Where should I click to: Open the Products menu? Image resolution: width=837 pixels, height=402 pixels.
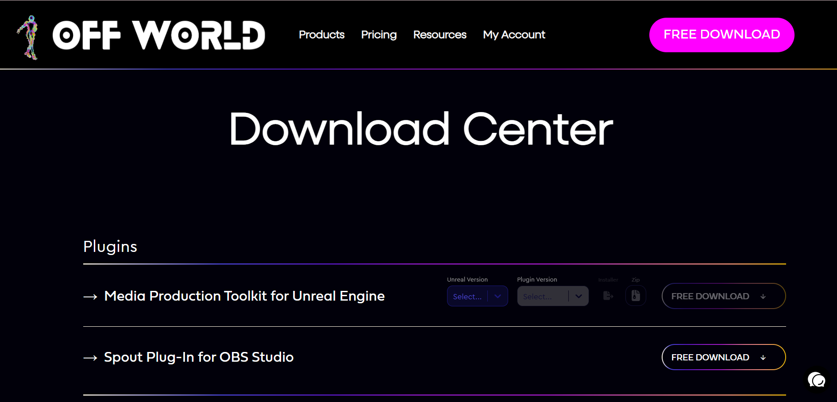coord(322,35)
